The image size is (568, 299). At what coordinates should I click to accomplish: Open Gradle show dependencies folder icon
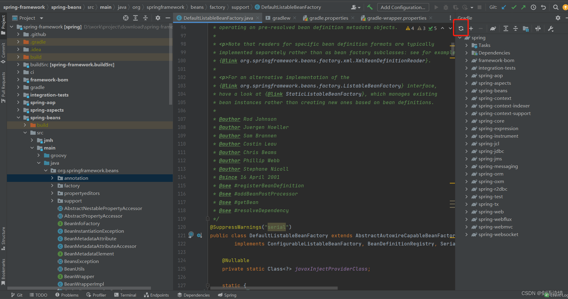[526, 28]
